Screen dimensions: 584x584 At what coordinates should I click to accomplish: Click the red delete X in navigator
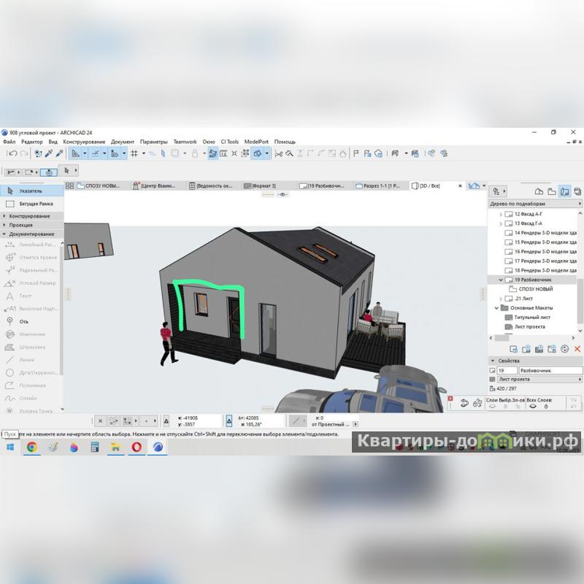click(x=577, y=349)
